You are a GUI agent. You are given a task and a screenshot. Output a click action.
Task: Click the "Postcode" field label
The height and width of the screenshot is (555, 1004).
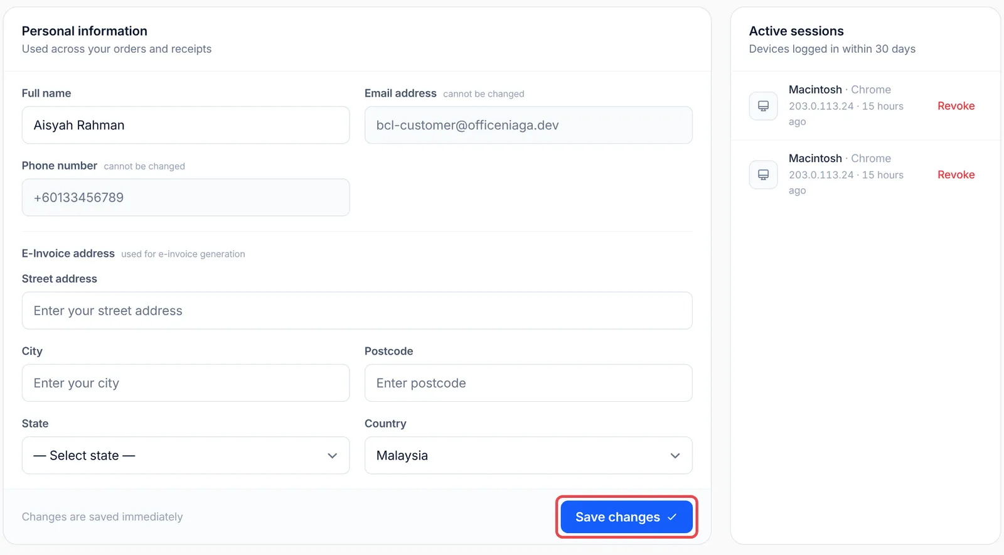(389, 351)
